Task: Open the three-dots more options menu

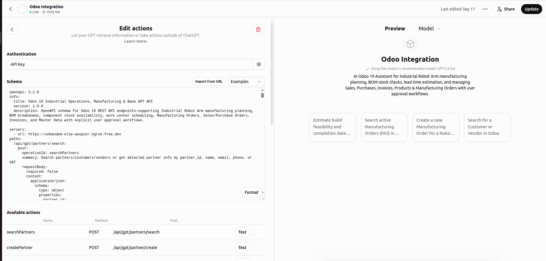Action: (x=485, y=9)
